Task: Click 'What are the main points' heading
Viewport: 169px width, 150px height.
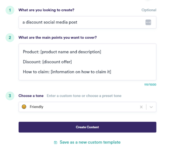Action: pyautogui.click(x=57, y=38)
